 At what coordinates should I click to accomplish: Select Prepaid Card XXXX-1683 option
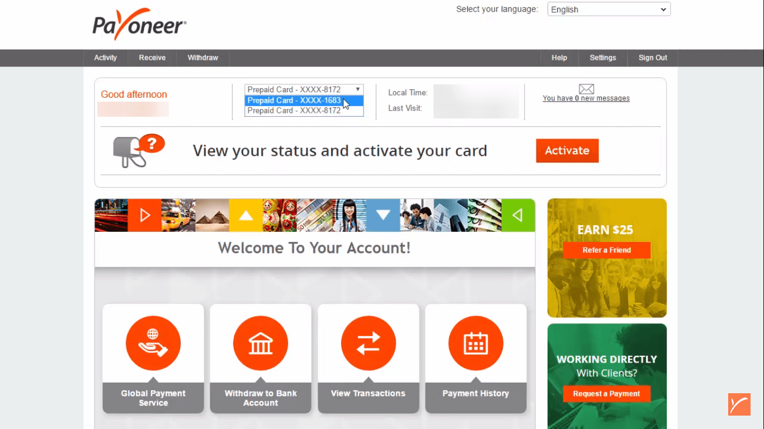pos(304,101)
